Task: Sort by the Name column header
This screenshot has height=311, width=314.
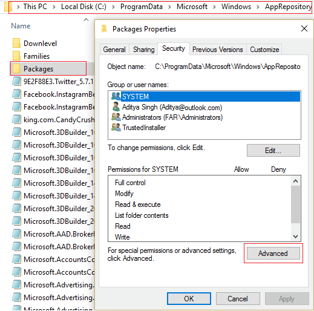Action: tap(21, 26)
